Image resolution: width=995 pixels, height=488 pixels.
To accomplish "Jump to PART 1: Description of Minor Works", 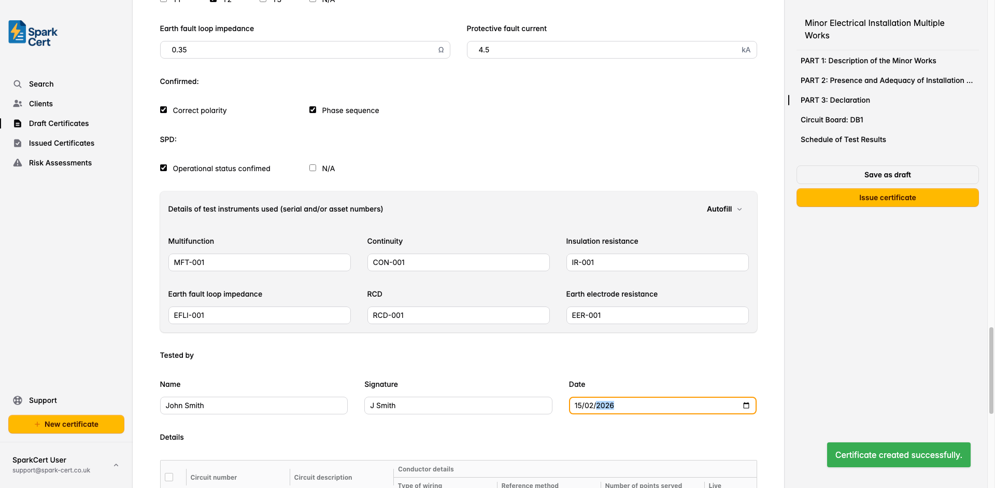I will pyautogui.click(x=868, y=61).
